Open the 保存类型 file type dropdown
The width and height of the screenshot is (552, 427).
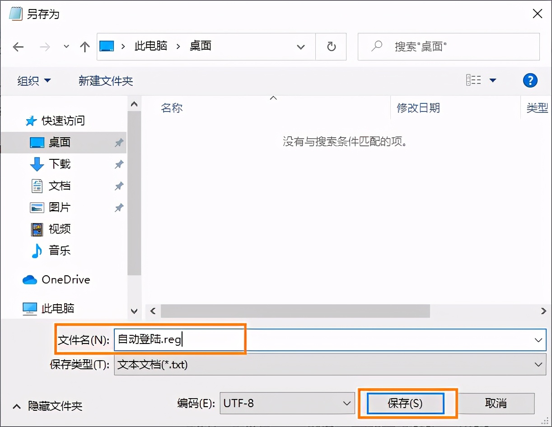pos(538,365)
